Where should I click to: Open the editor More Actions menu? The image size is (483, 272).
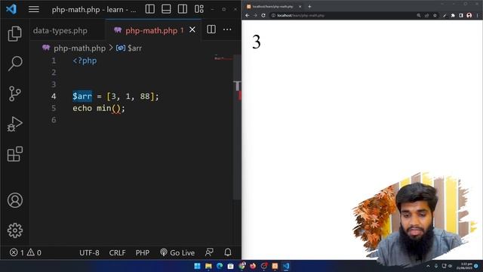227,29
